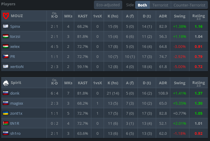Click the Ukrainian flag beside zont1x
210x141 pixels.
[6, 113]
